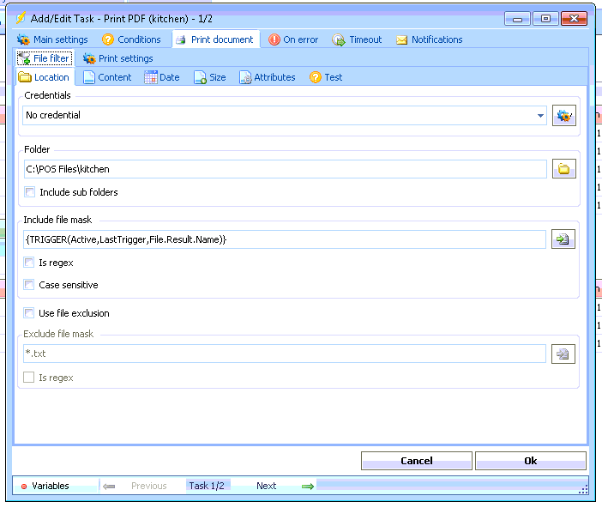Toggle Is regex for include mask
Viewport: 602px width, 508px height.
click(x=30, y=263)
